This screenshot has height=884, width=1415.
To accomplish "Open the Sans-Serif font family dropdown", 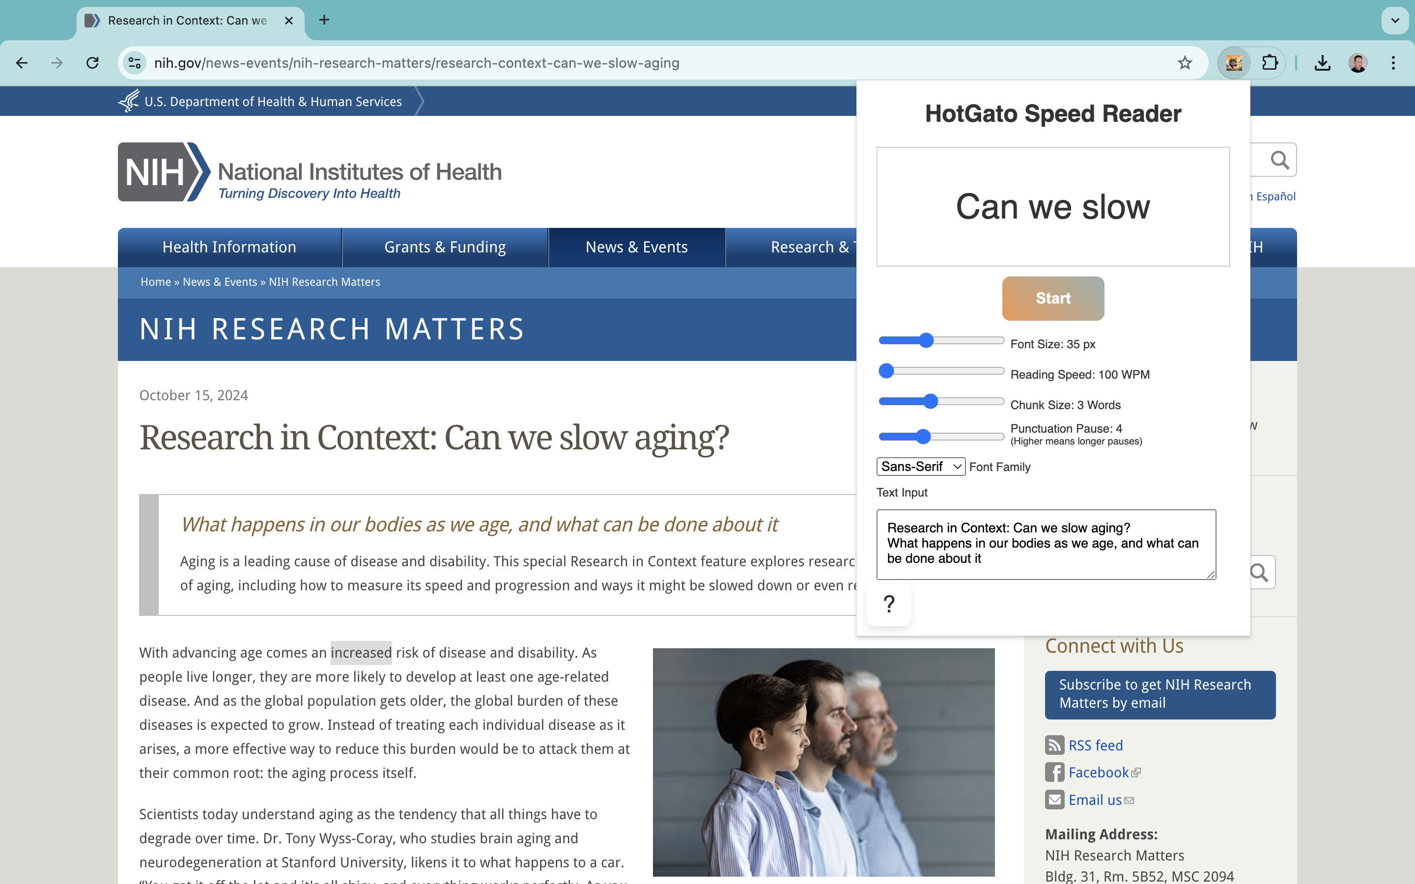I will (x=921, y=467).
